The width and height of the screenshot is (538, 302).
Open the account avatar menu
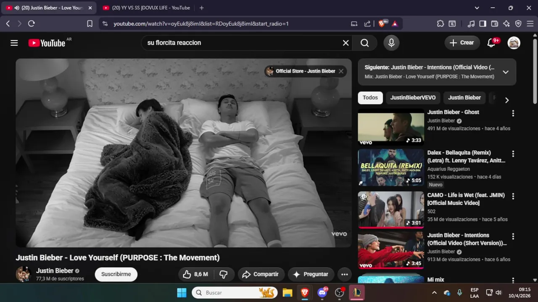pyautogui.click(x=514, y=43)
